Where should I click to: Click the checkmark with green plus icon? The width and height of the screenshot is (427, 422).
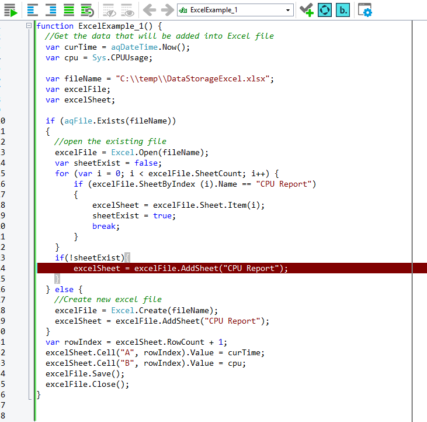pyautogui.click(x=306, y=10)
